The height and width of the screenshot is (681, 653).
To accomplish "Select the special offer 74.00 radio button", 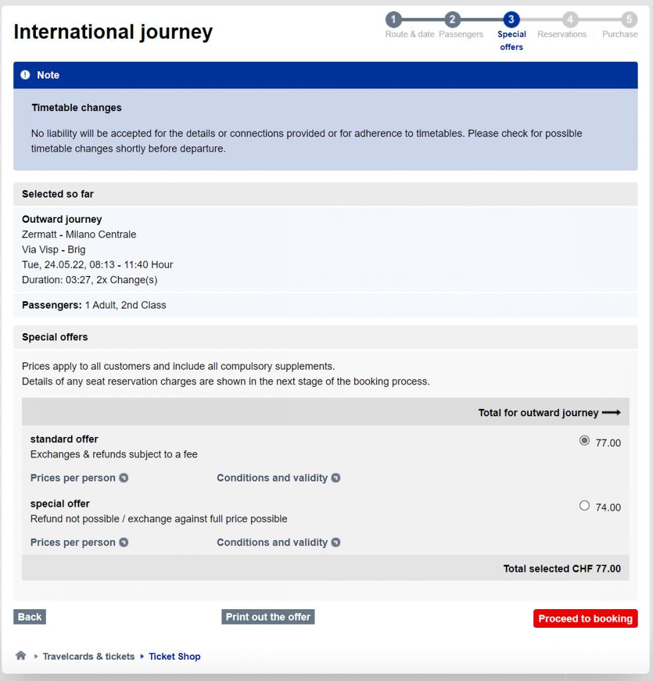I will pos(585,505).
